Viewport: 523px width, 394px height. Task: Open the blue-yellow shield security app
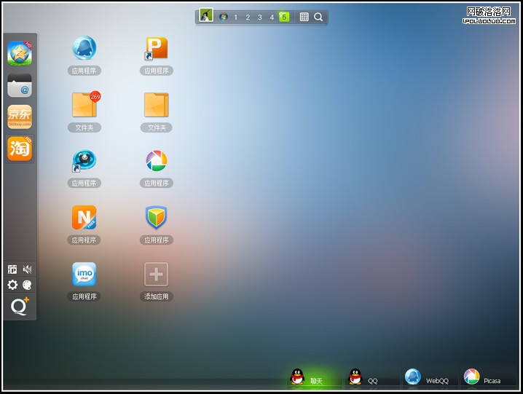(157, 218)
